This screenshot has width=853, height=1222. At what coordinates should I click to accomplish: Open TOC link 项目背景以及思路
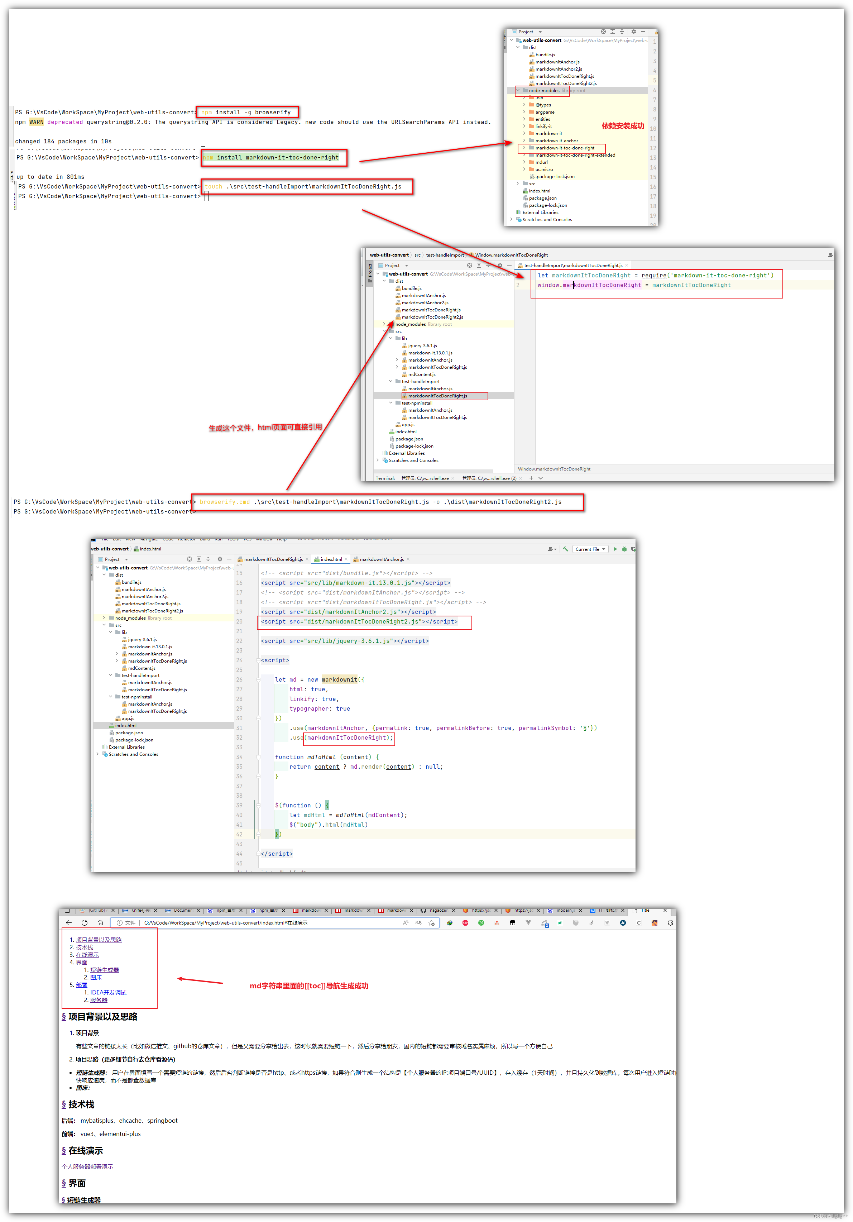click(99, 939)
